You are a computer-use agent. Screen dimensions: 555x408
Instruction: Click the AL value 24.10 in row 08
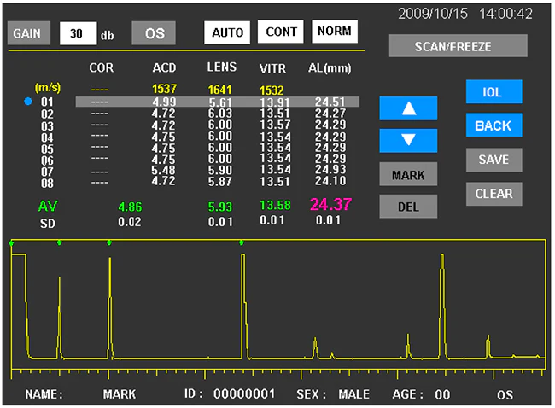(x=330, y=181)
